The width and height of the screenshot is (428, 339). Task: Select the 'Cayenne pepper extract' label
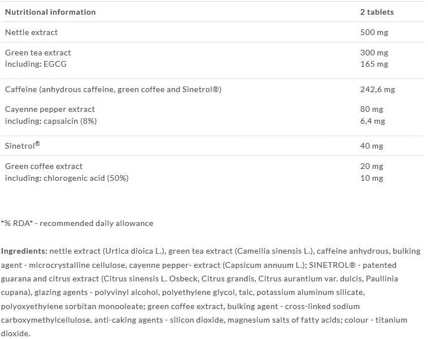50,109
